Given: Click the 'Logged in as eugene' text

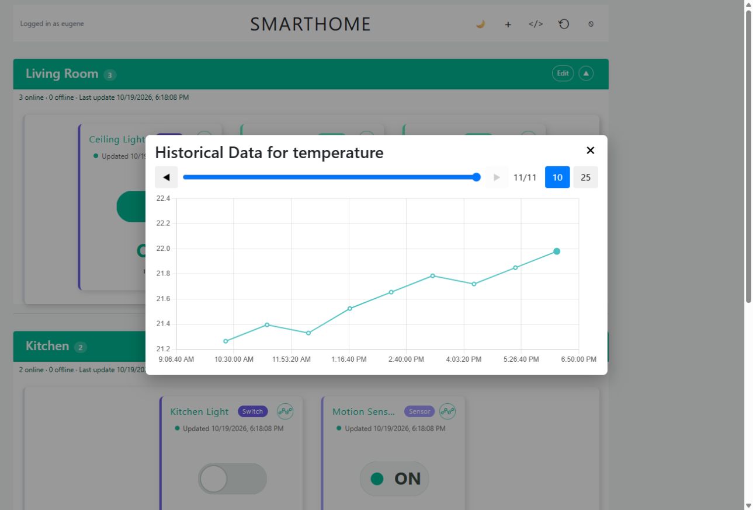Looking at the screenshot, I should pos(52,24).
